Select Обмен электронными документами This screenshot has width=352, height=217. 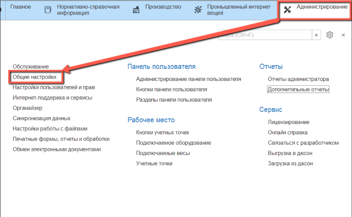(57, 149)
